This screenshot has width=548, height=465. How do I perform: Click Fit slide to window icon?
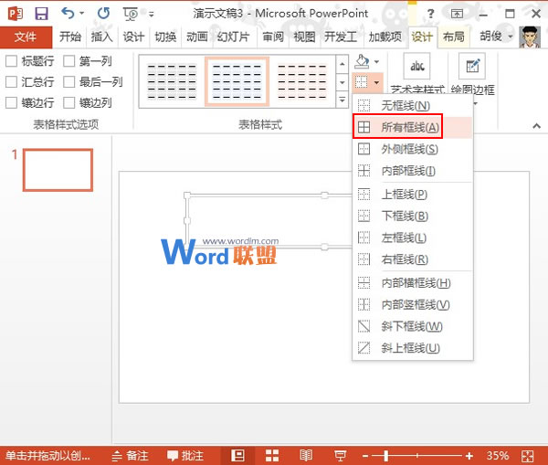(527, 456)
